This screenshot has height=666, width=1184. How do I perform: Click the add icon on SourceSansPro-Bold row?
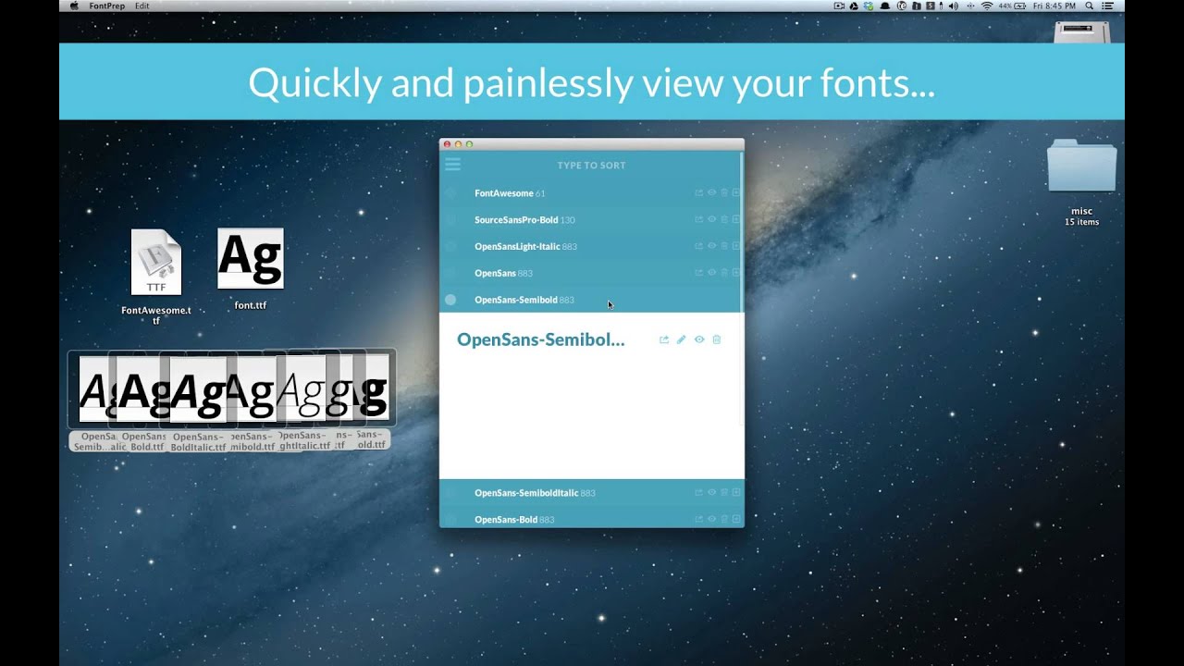coord(736,219)
